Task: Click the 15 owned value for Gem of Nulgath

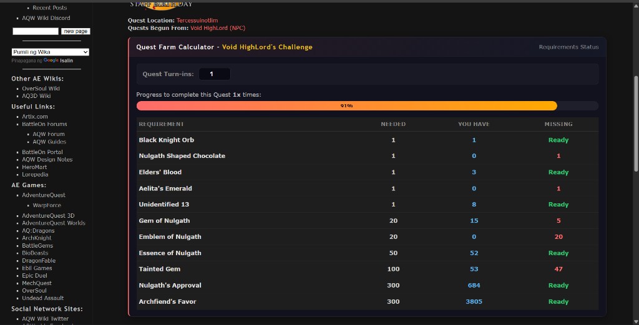Action: click(474, 221)
